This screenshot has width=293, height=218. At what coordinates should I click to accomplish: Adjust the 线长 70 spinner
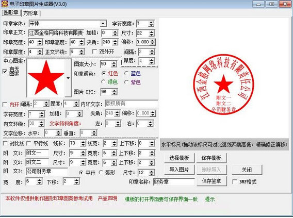click(x=77, y=143)
